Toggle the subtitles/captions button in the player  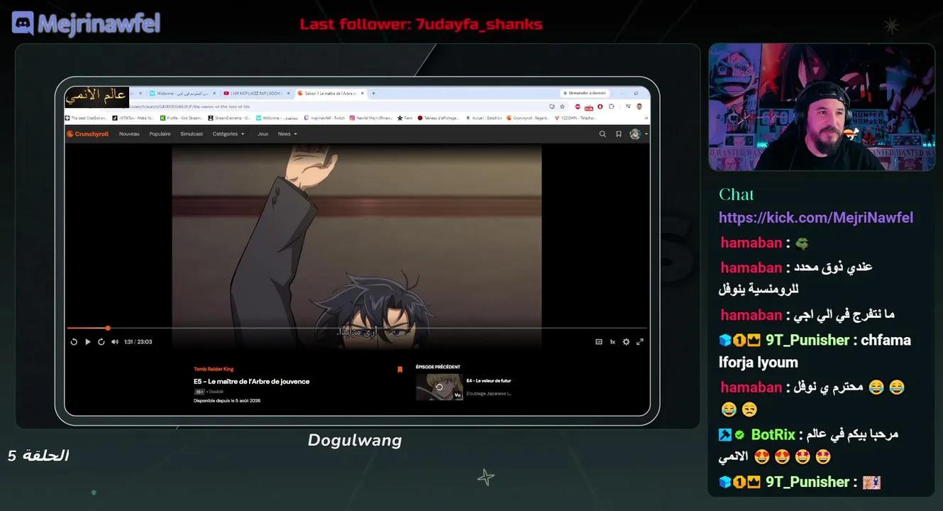599,341
